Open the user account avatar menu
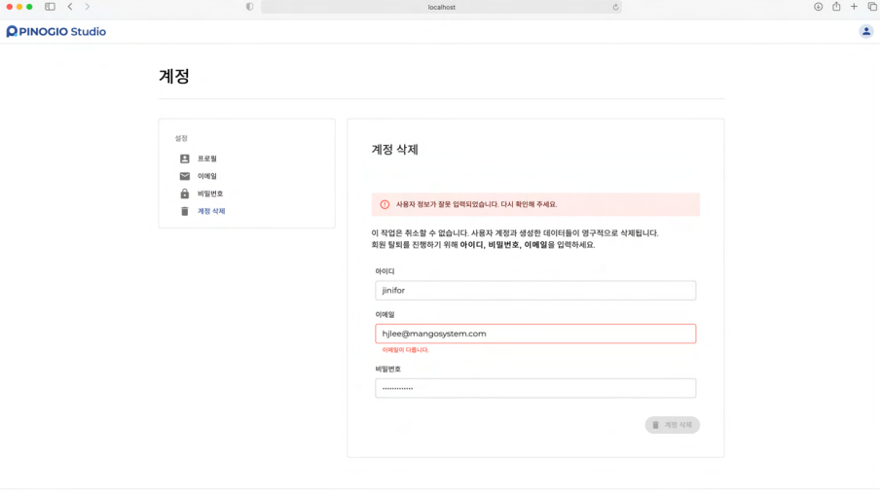880x493 pixels. (865, 31)
